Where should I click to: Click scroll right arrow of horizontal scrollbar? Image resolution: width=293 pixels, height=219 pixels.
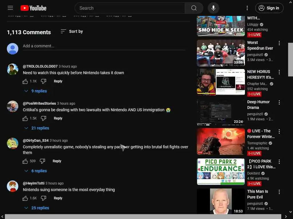(x=286, y=217)
